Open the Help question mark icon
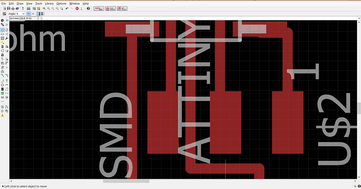 tap(88, 9)
